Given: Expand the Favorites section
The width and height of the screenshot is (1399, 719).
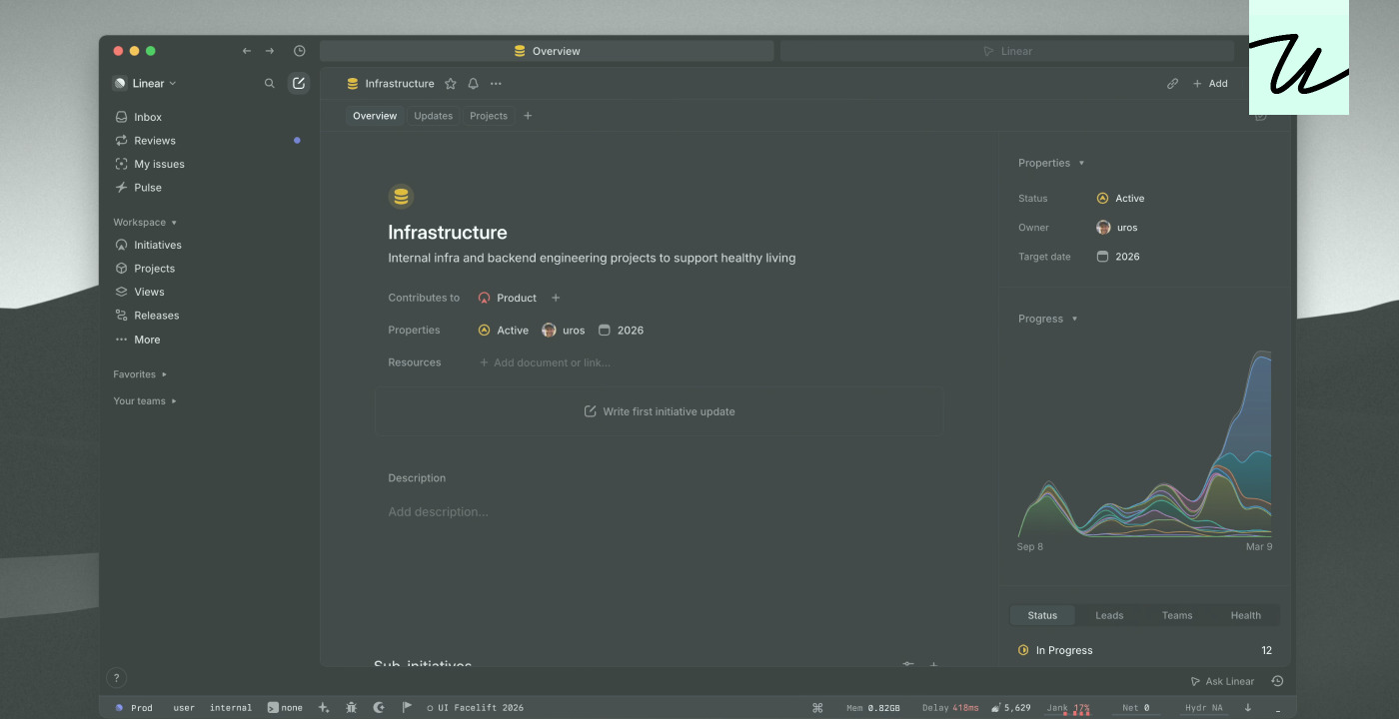Looking at the screenshot, I should [140, 374].
